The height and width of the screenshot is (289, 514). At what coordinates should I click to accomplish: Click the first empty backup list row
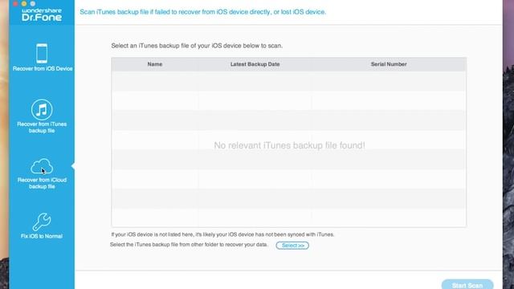click(x=289, y=81)
